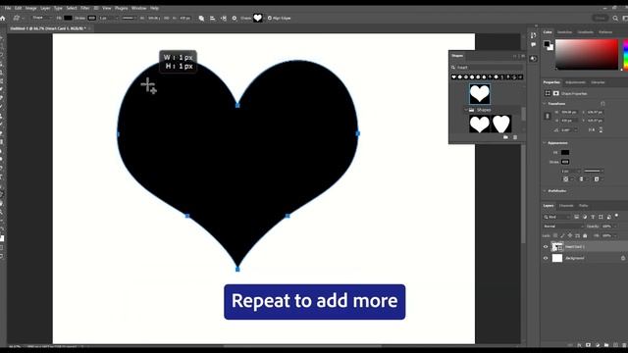Switch to the Adjustments tab
This screenshot has height=353, width=628.
[x=575, y=82]
